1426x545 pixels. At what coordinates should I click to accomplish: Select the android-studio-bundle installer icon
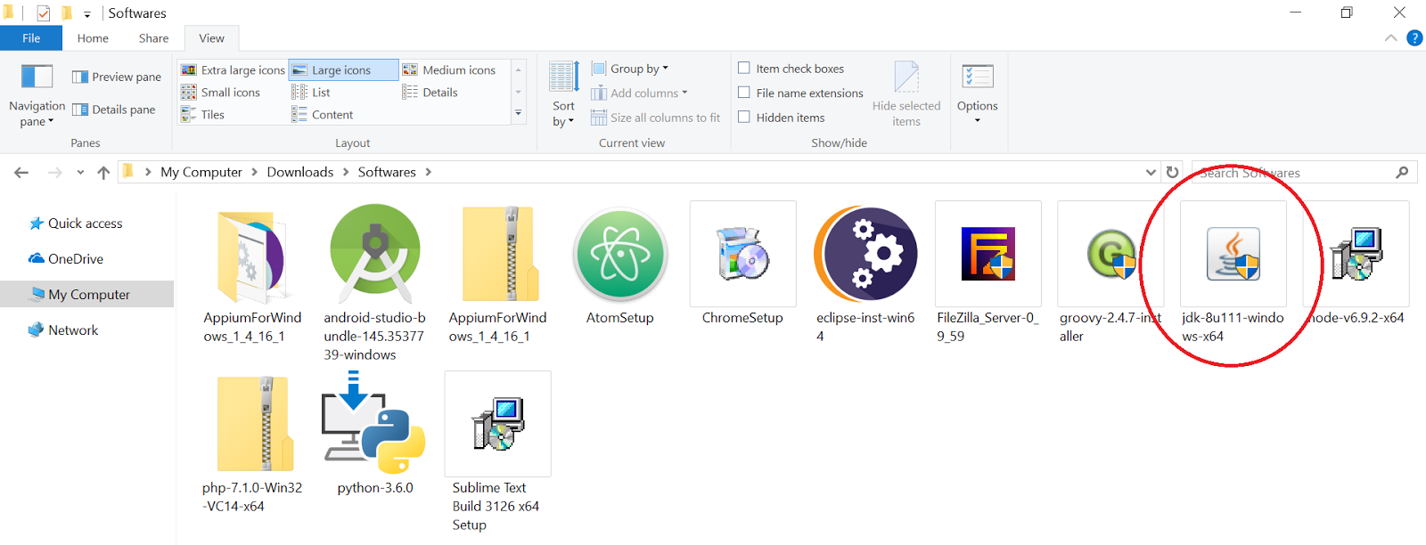[375, 253]
